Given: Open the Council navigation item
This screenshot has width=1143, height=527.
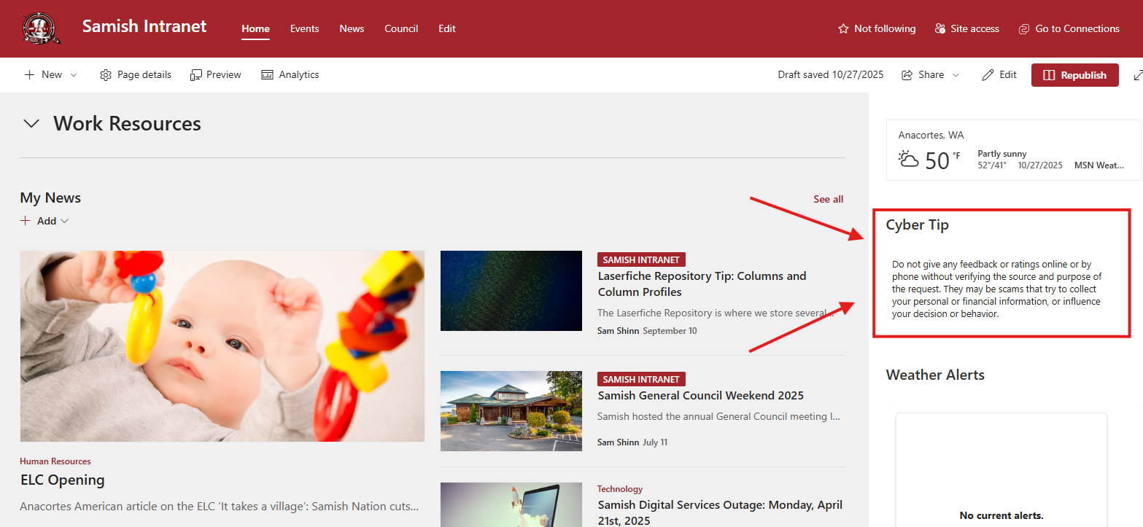Looking at the screenshot, I should point(400,28).
